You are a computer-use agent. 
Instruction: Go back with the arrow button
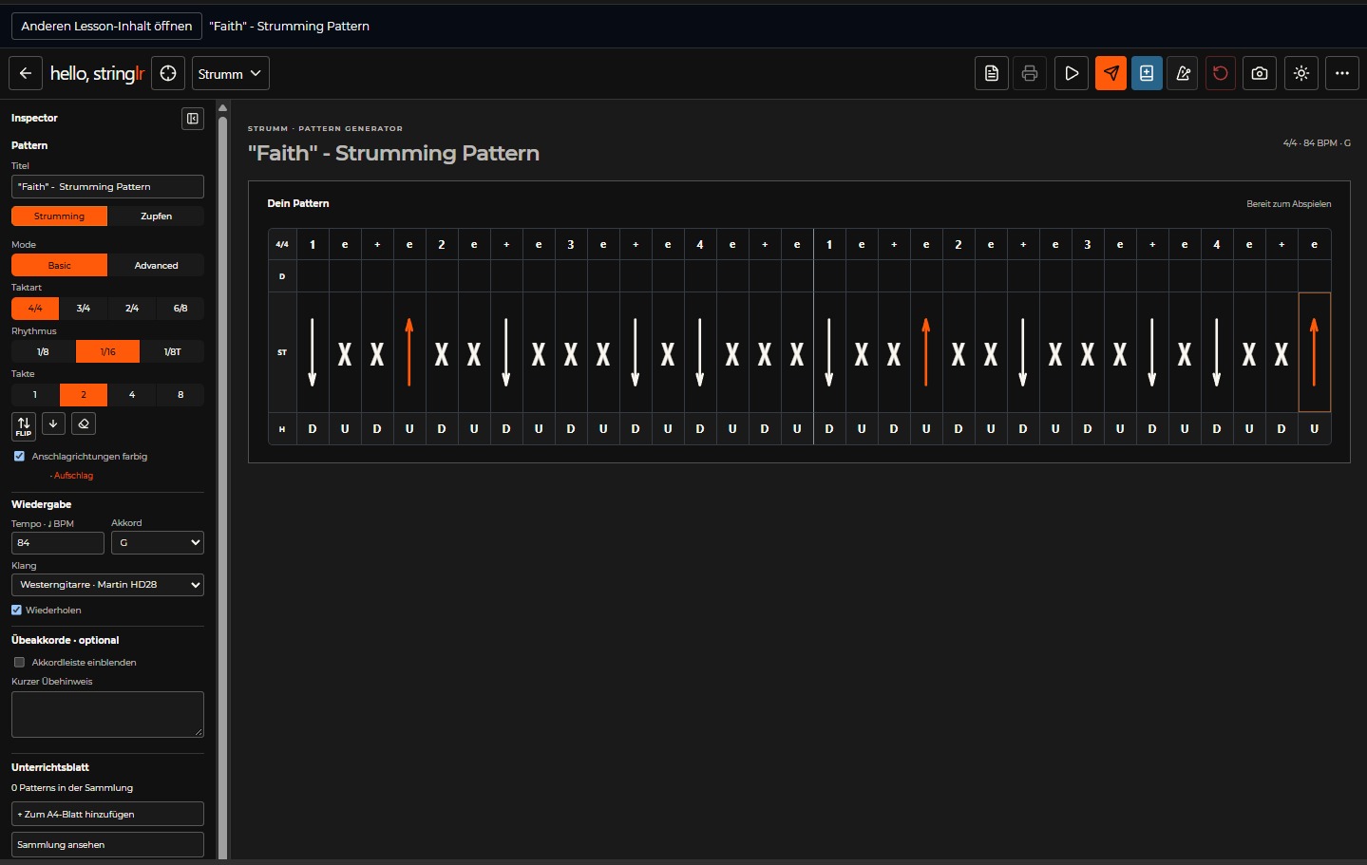tap(26, 73)
